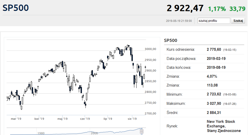This screenshot has height=135, width=248.
Task: Click the 3000,00 y-axis price label
Action: (150, 49)
